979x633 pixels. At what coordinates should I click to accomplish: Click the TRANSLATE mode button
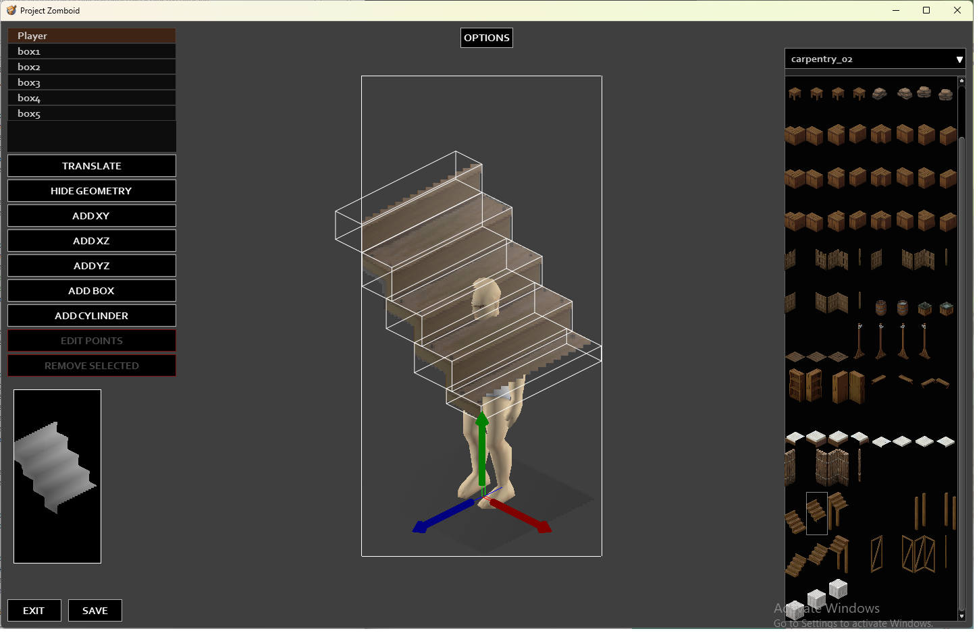click(x=92, y=166)
